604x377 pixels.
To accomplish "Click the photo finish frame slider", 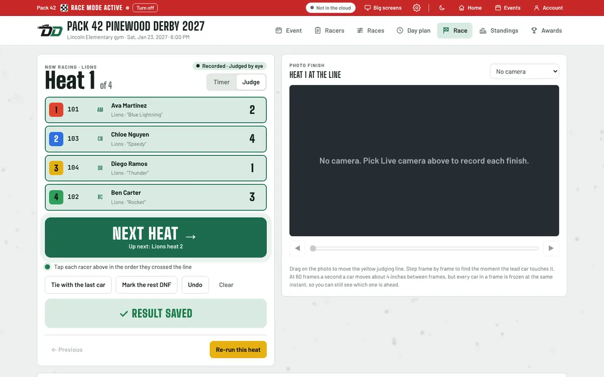I will click(424, 248).
